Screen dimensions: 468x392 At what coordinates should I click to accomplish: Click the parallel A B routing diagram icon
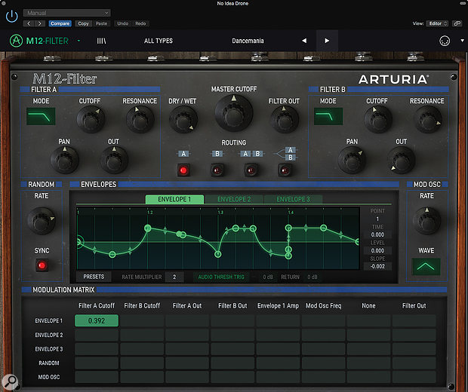tap(285, 154)
